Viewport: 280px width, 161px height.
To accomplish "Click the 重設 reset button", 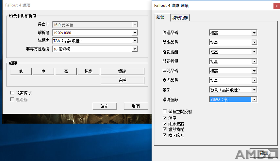I will click(122, 71).
